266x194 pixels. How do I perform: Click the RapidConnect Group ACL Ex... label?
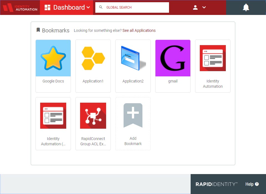[x=93, y=141]
